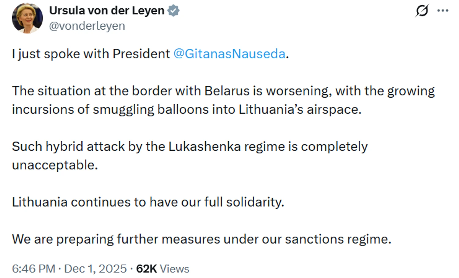This screenshot has width=459, height=278.
Task: Open Ursula von der Leyen's profile picture
Action: click(x=27, y=18)
